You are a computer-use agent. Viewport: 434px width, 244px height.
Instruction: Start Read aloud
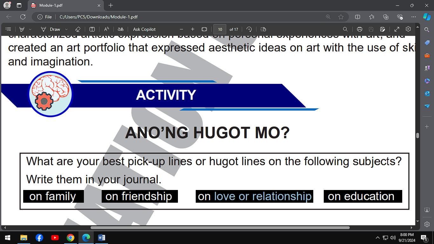coord(106,29)
